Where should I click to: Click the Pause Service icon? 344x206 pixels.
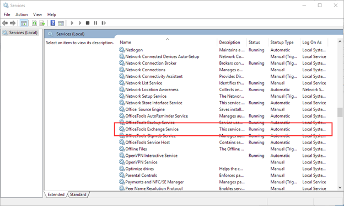point(95,23)
